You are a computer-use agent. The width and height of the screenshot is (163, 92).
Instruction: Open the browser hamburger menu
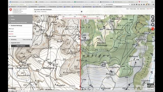[x=153, y=5]
